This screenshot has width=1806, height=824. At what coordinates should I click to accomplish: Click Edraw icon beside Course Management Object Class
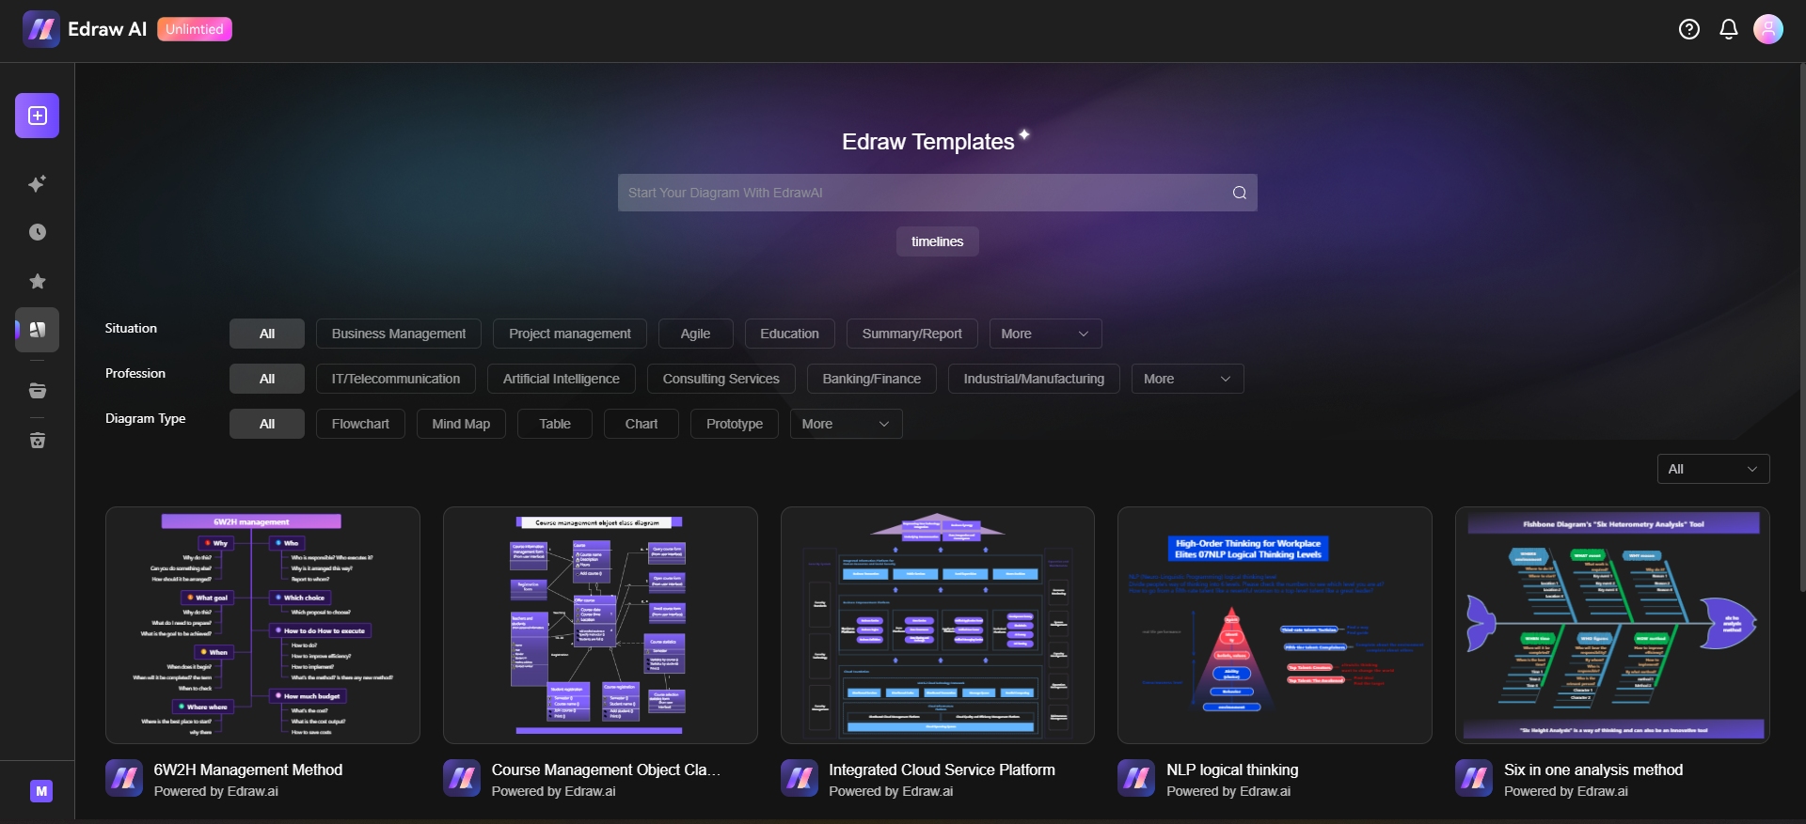pos(462,778)
